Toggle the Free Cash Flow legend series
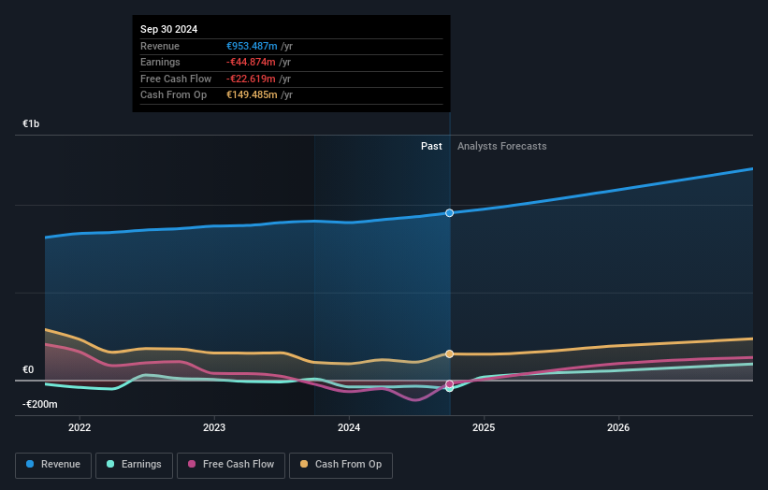Screen dimensions: 768x490 pos(231,465)
